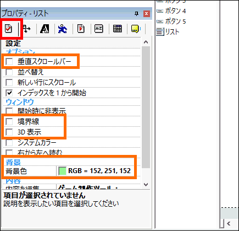Click the green 背景色 color swatch
The width and height of the screenshot is (239, 231).
click(x=62, y=171)
